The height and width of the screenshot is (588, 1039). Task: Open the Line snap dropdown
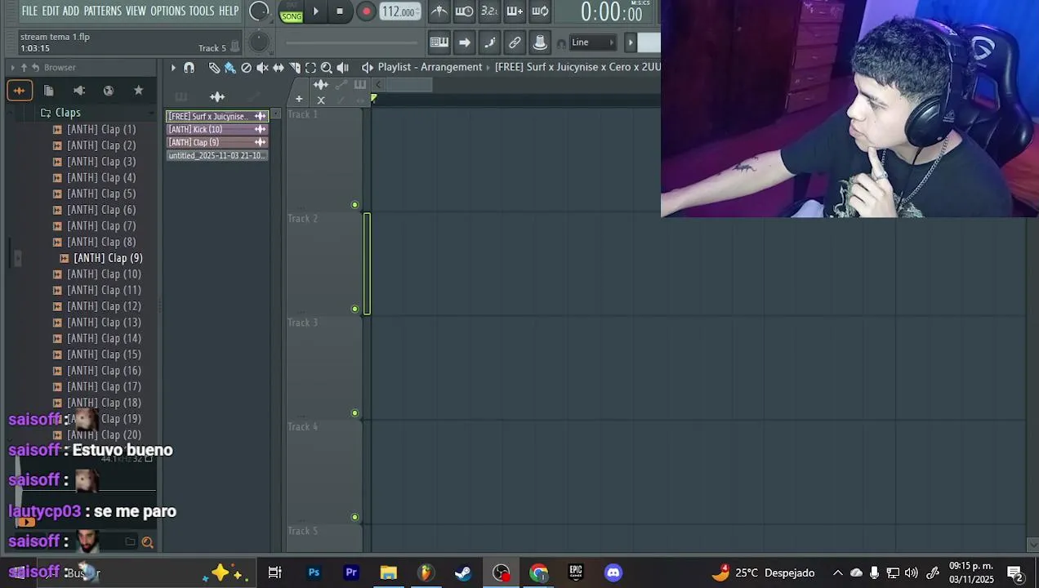[x=592, y=42]
